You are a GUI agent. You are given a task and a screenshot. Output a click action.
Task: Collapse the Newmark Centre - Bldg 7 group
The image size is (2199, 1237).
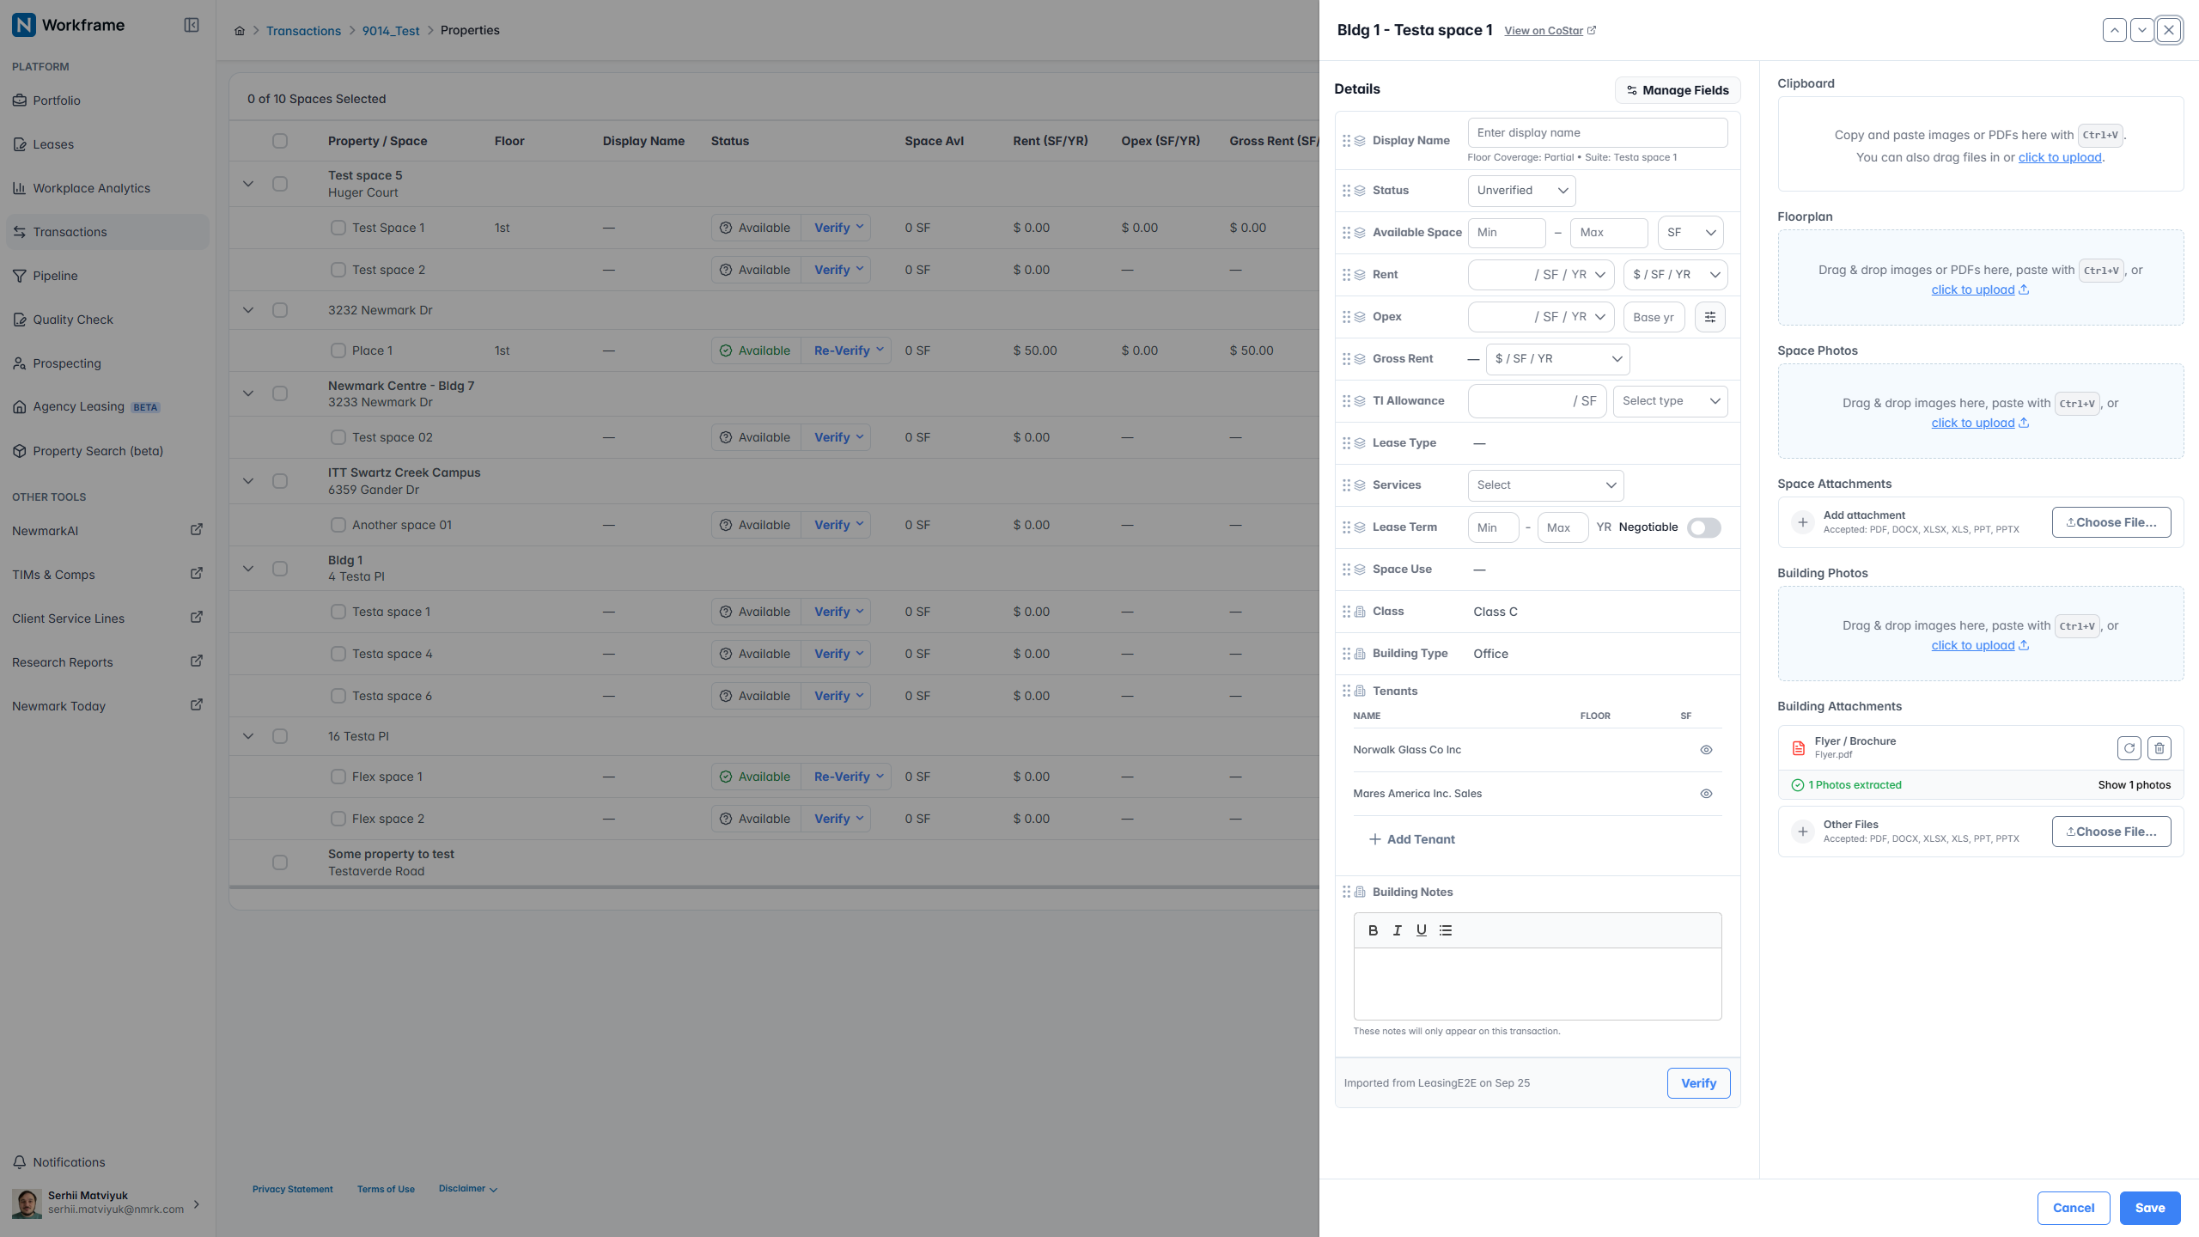tap(248, 393)
